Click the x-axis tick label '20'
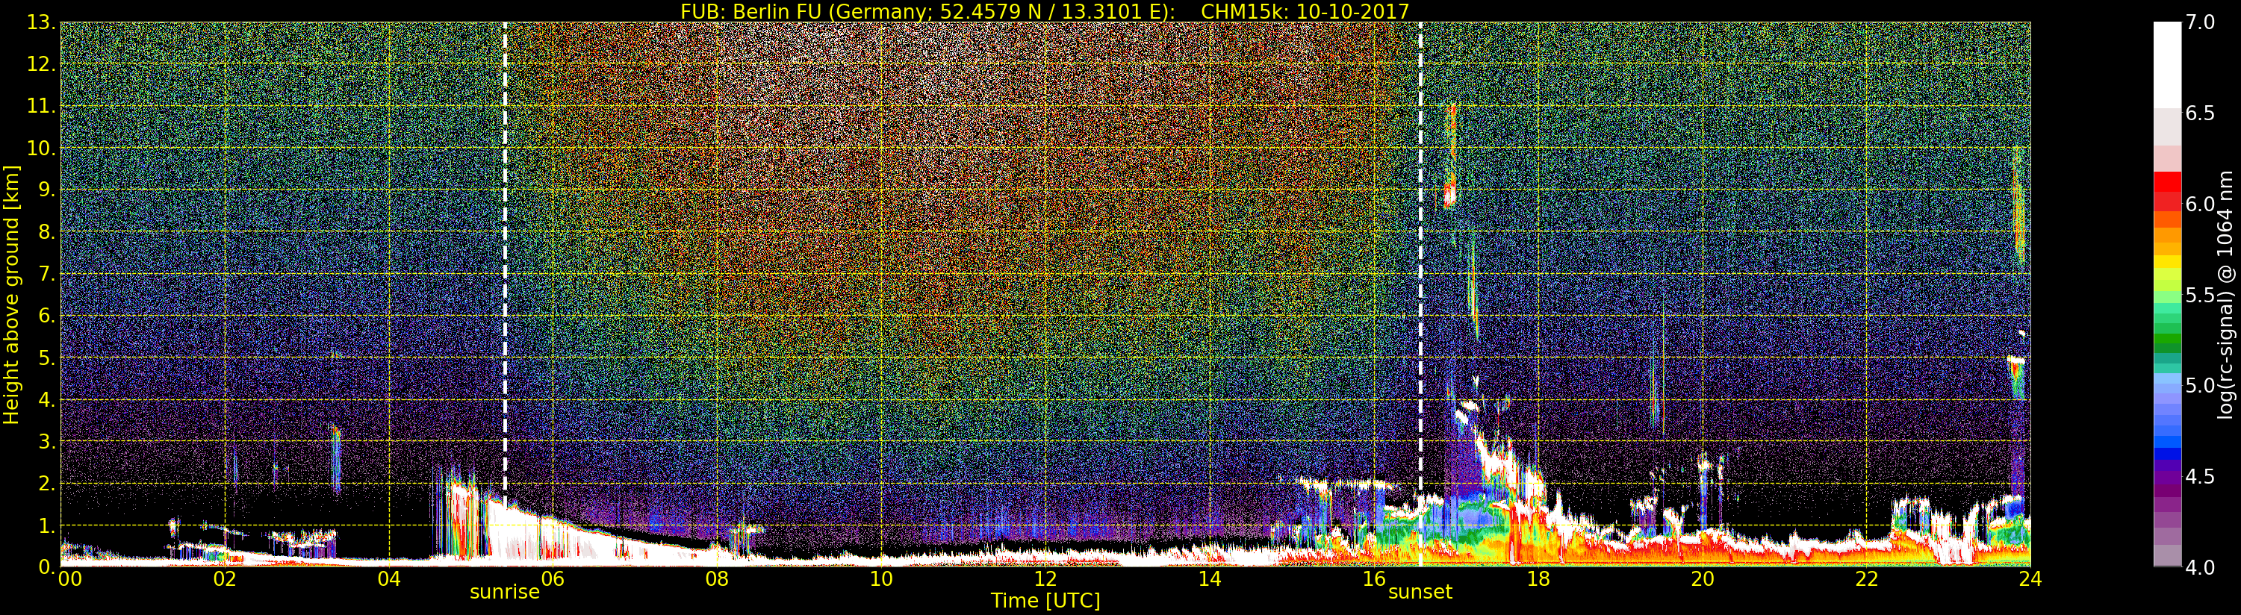 pyautogui.click(x=1703, y=578)
